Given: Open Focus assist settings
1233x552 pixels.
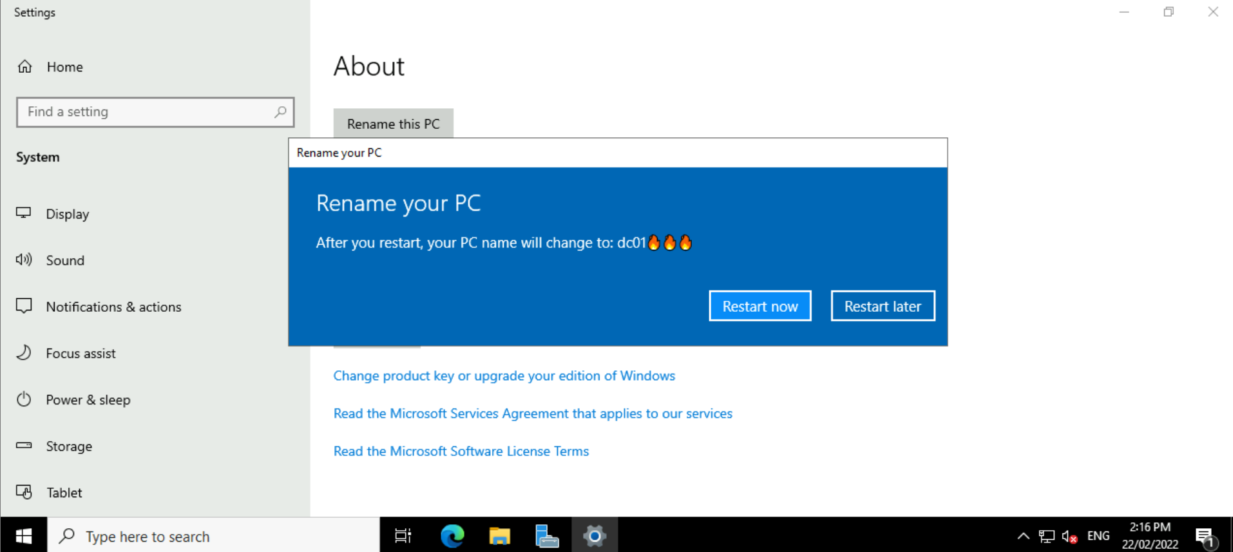Looking at the screenshot, I should (x=81, y=353).
